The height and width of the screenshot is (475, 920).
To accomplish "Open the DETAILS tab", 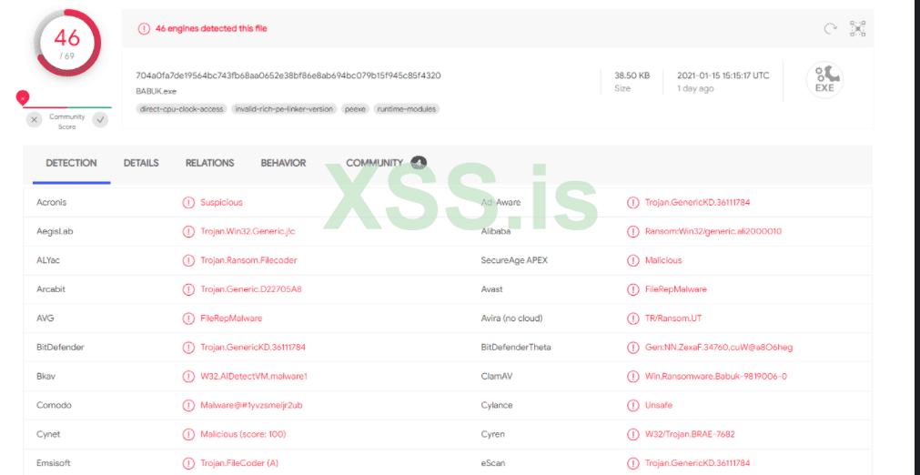I will click(x=141, y=163).
